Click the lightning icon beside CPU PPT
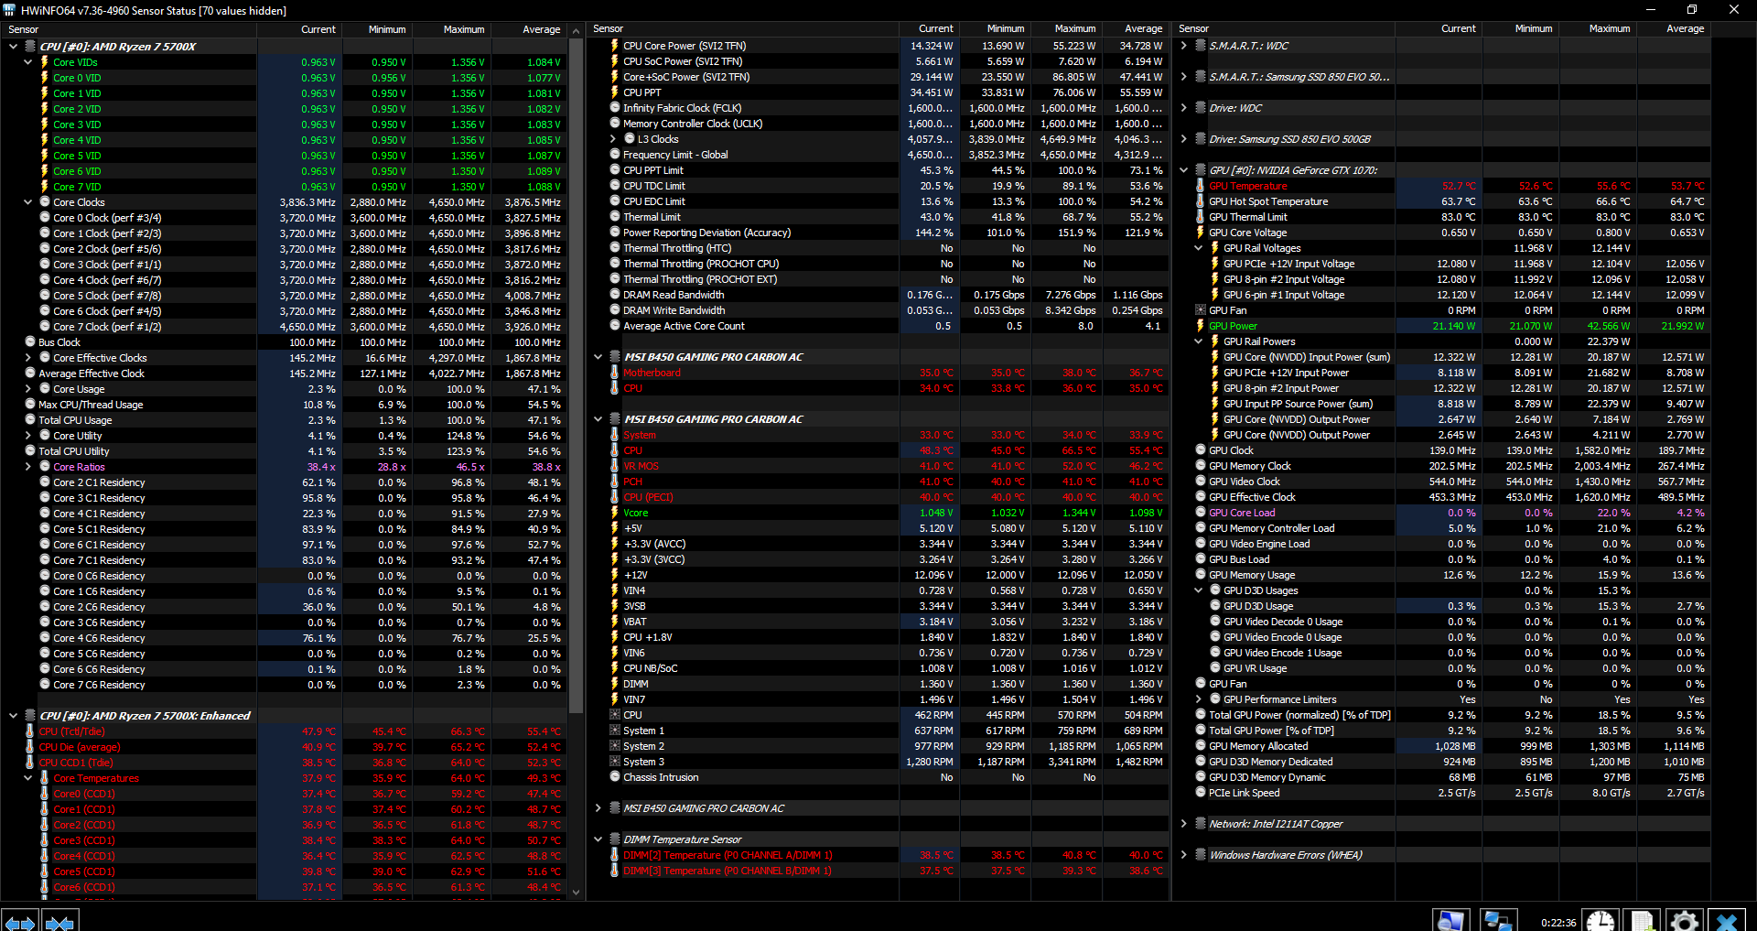 [x=615, y=92]
